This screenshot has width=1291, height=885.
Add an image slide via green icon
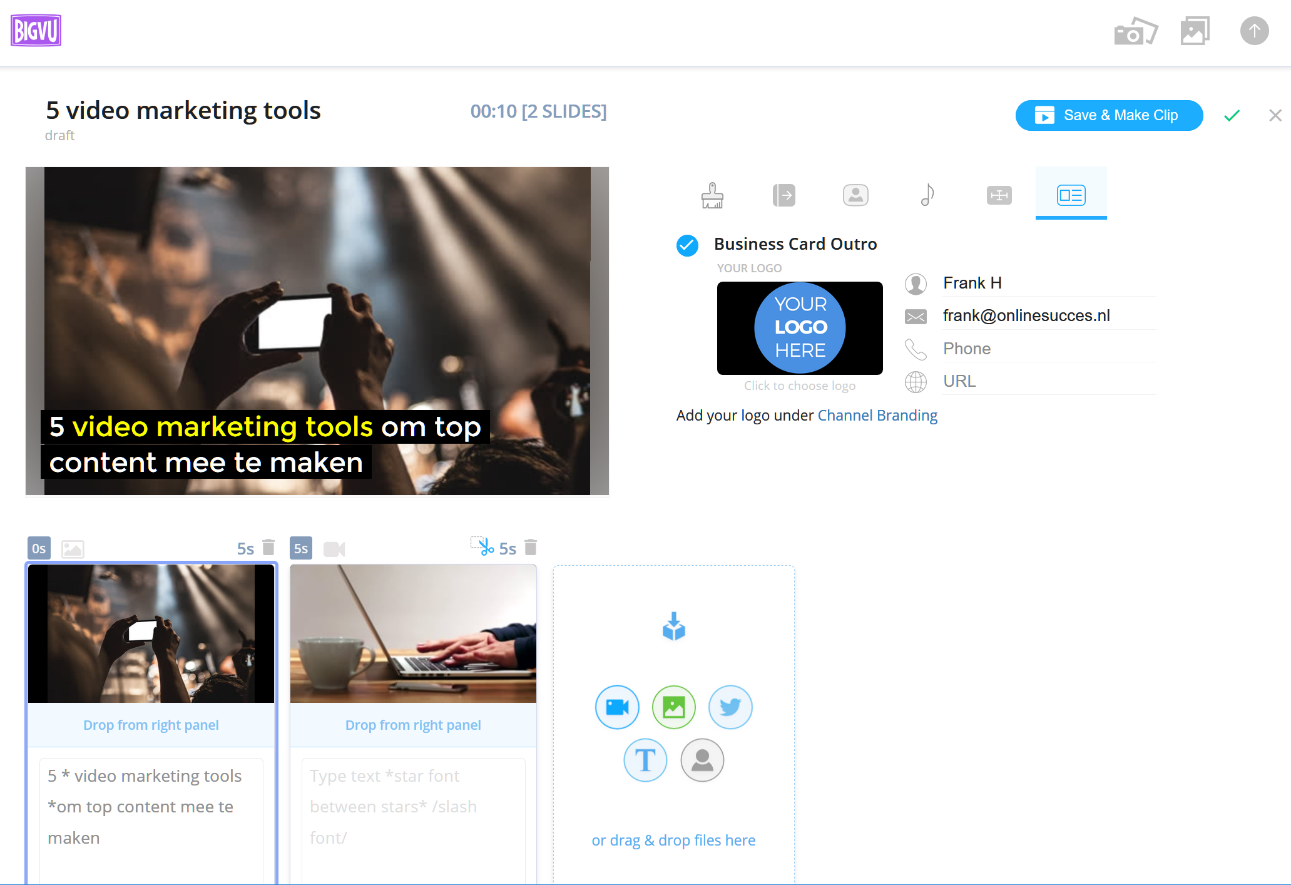tap(673, 707)
